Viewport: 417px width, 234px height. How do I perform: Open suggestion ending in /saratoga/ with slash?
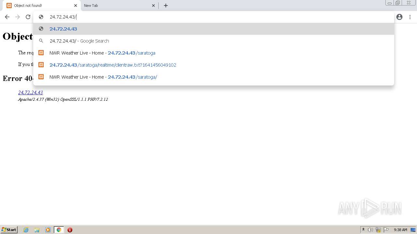(x=214, y=77)
